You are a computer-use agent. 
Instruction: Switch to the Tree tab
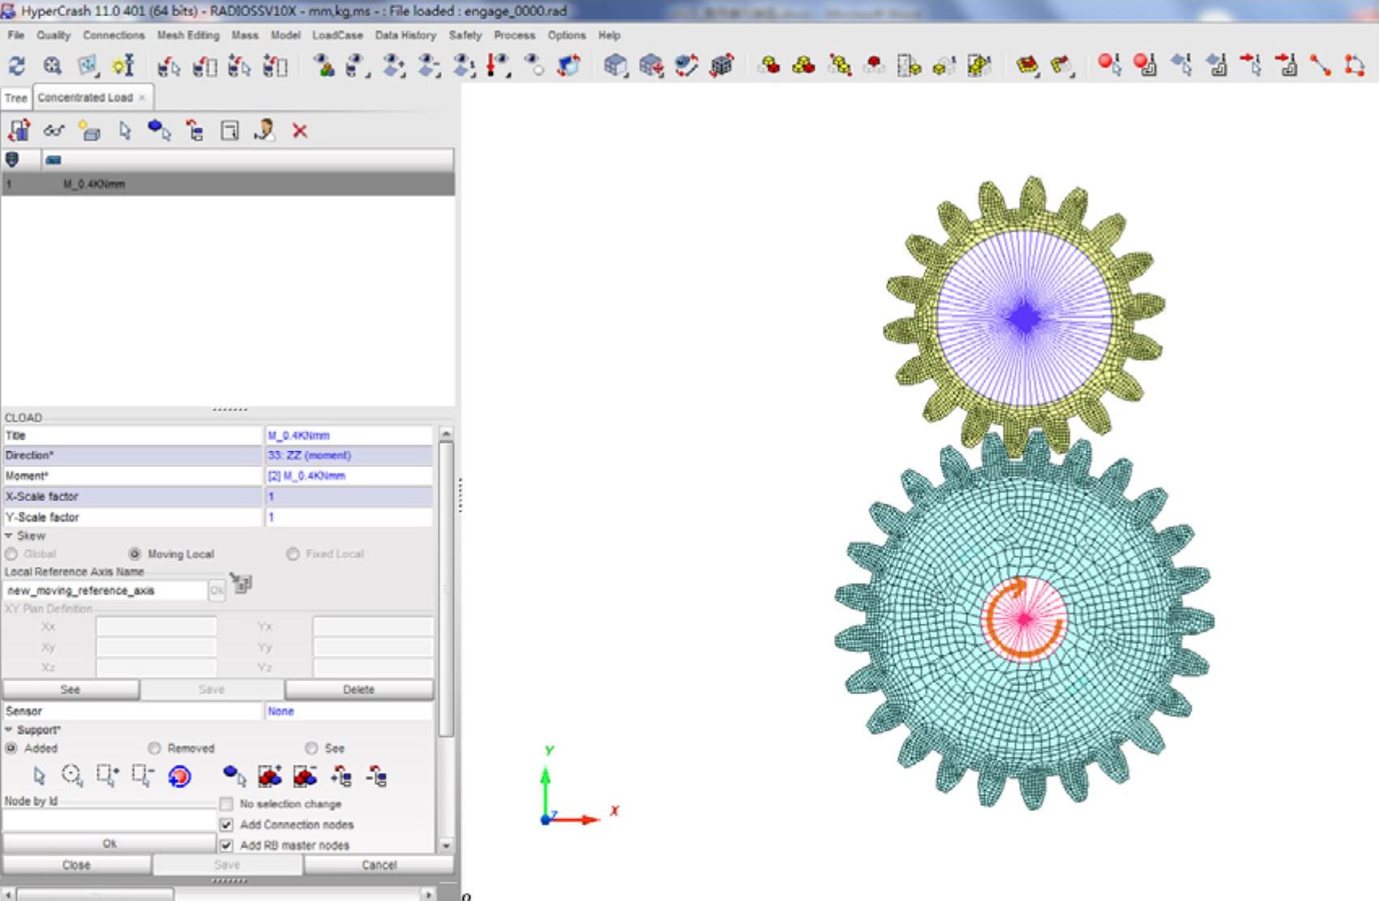(x=15, y=97)
